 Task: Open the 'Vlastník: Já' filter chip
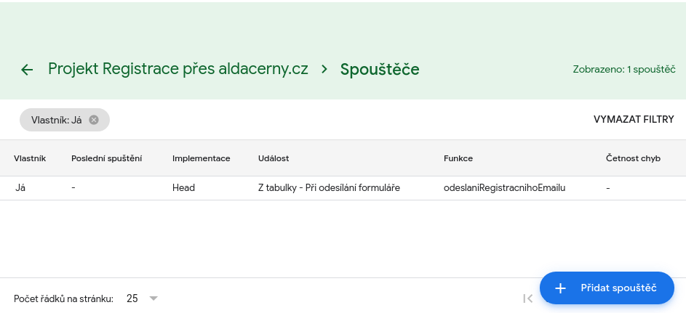[x=57, y=120]
